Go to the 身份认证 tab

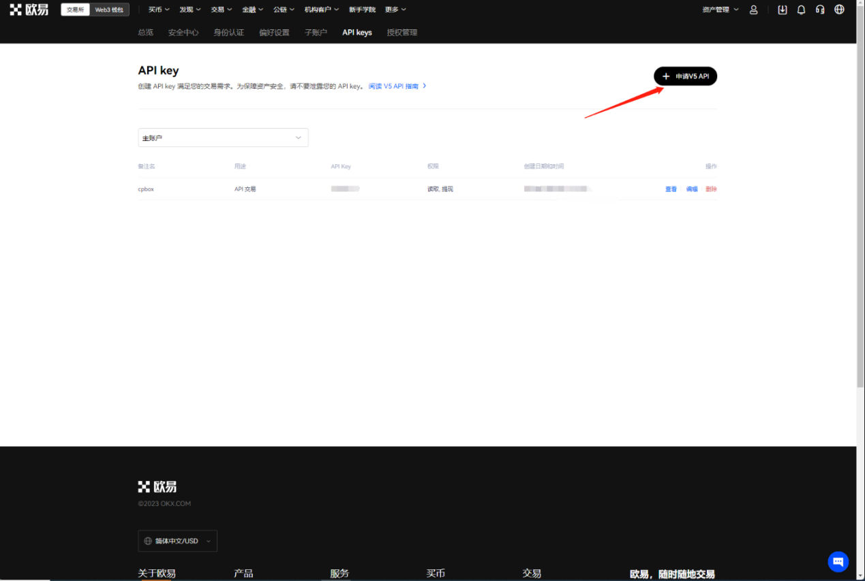tap(228, 32)
